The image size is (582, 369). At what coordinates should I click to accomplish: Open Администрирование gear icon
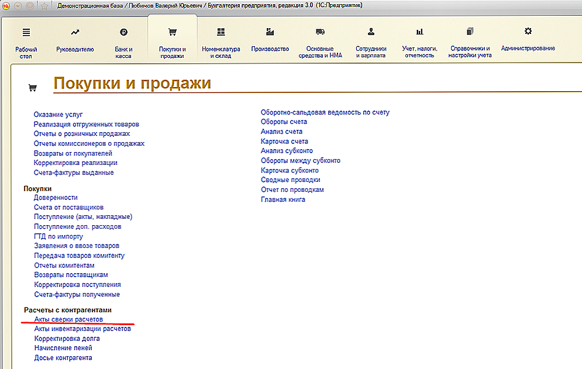pyautogui.click(x=528, y=31)
